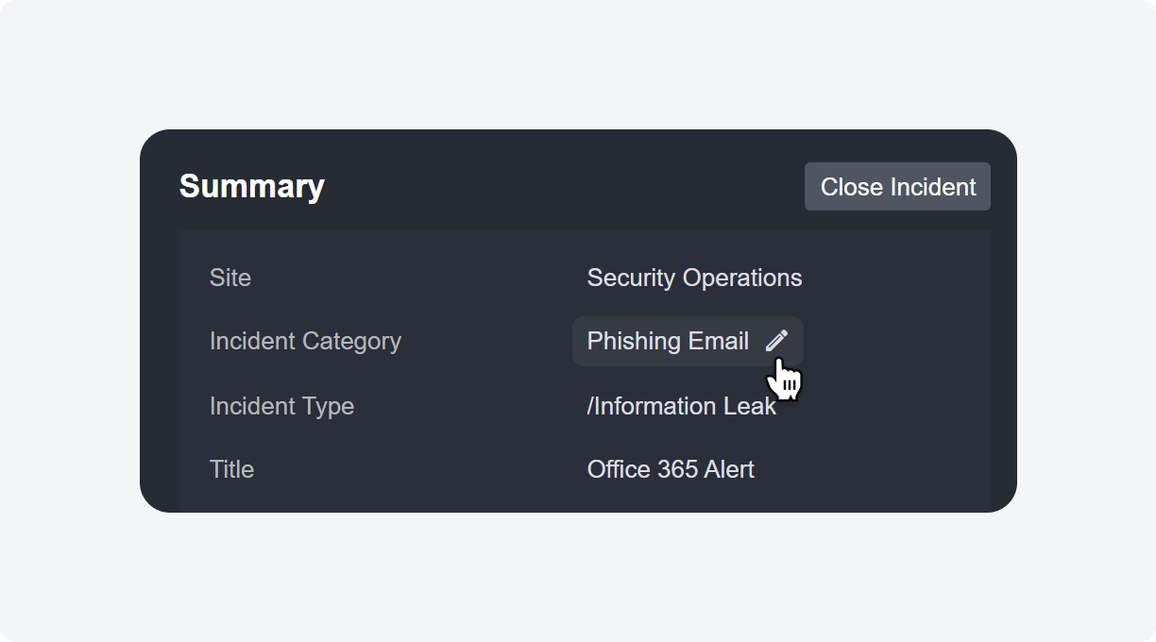Click the Incident Category label
Screen dimensions: 1156x642
[x=305, y=341]
